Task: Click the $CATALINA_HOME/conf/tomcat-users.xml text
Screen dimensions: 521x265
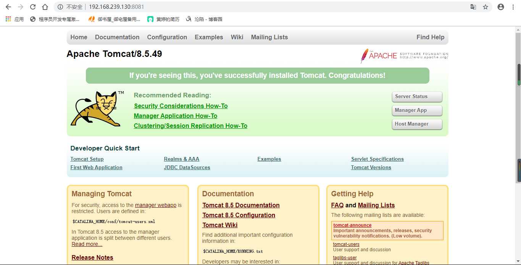Action: pyautogui.click(x=114, y=221)
